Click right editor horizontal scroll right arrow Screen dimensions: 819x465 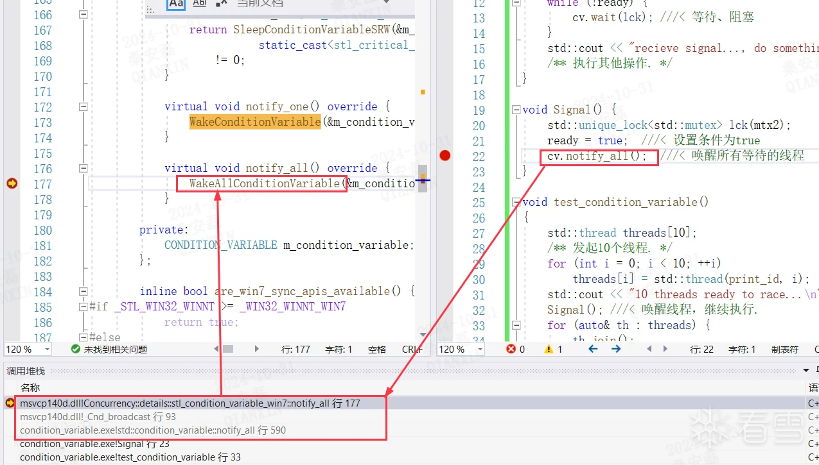666,349
